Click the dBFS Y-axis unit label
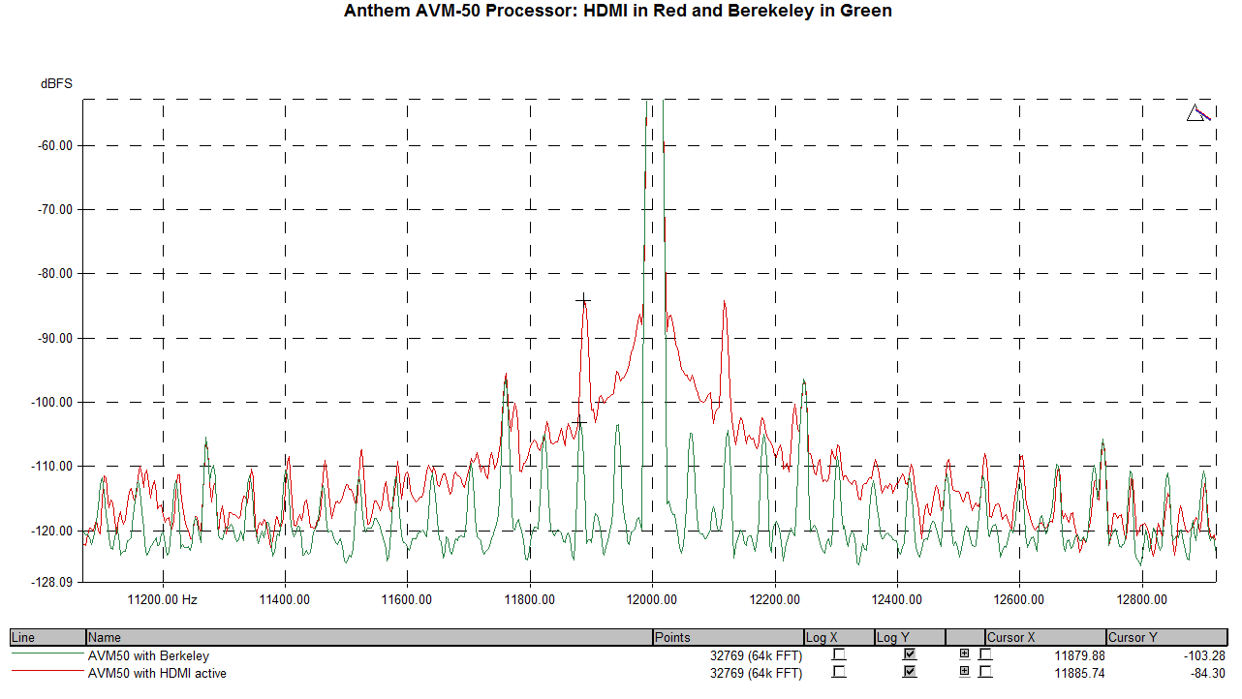This screenshot has height=699, width=1242. tap(56, 84)
